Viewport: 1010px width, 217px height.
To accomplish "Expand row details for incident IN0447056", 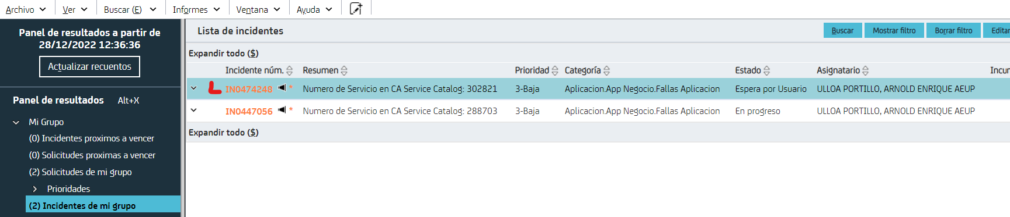I will pyautogui.click(x=194, y=111).
